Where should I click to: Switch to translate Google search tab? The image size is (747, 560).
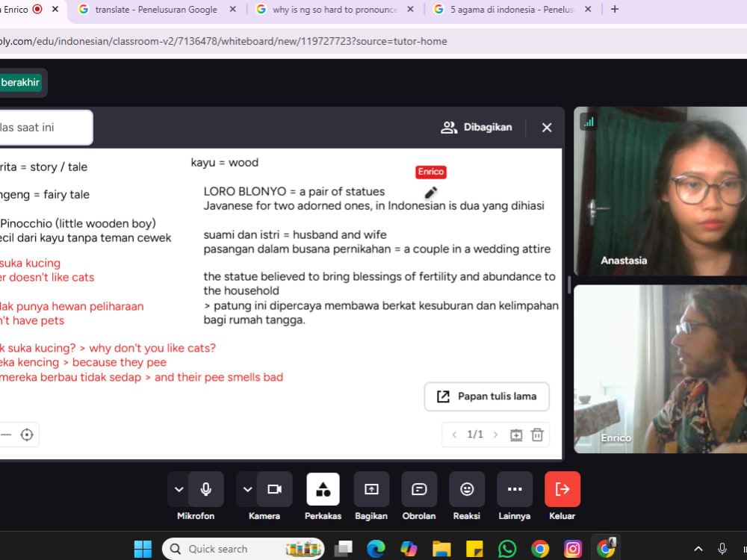coord(156,10)
